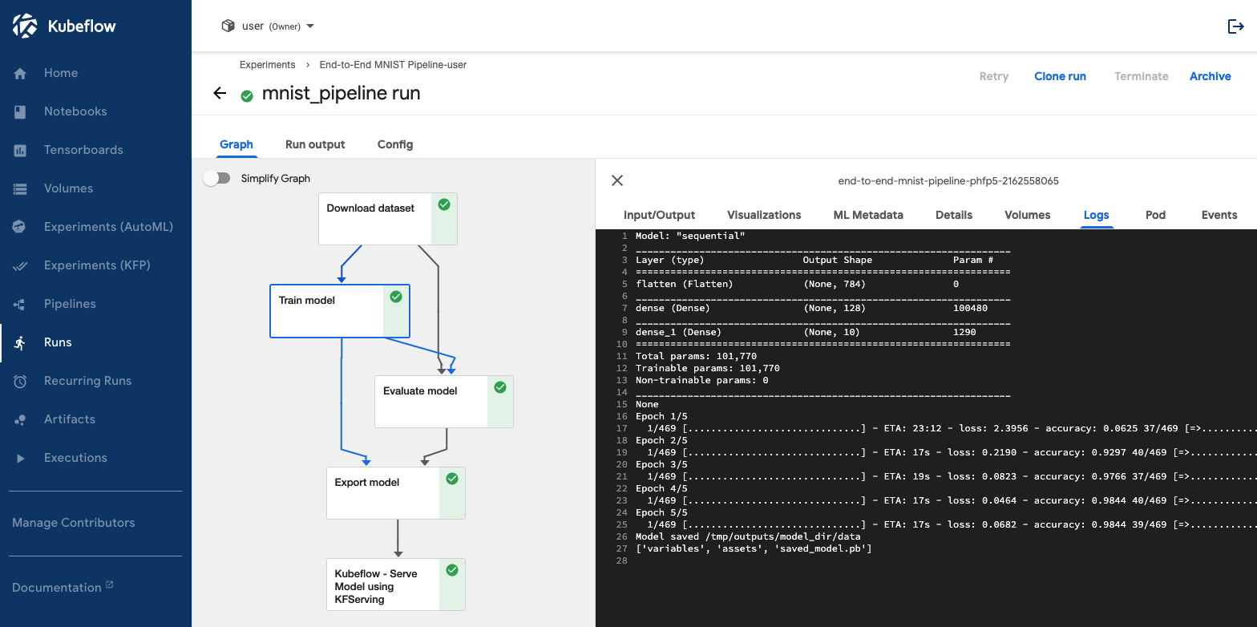Click the Artifacts bubbles icon
Viewport: 1257px width, 627px height.
coord(21,419)
